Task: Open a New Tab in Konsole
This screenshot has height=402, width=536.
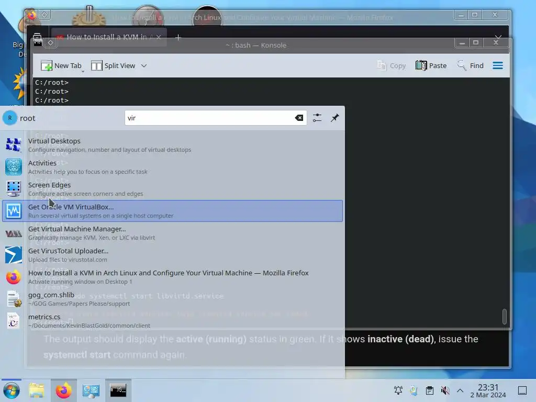Action: [x=61, y=65]
